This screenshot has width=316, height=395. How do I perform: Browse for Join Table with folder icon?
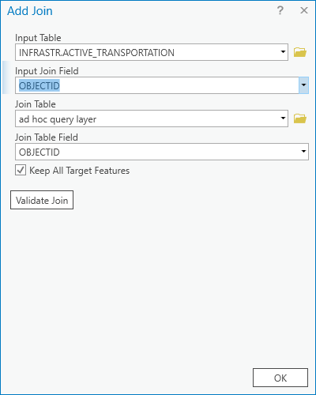pos(300,118)
